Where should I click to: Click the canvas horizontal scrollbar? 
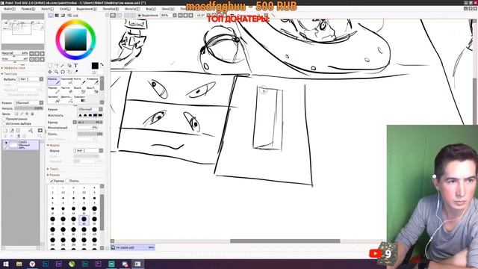click(x=285, y=241)
